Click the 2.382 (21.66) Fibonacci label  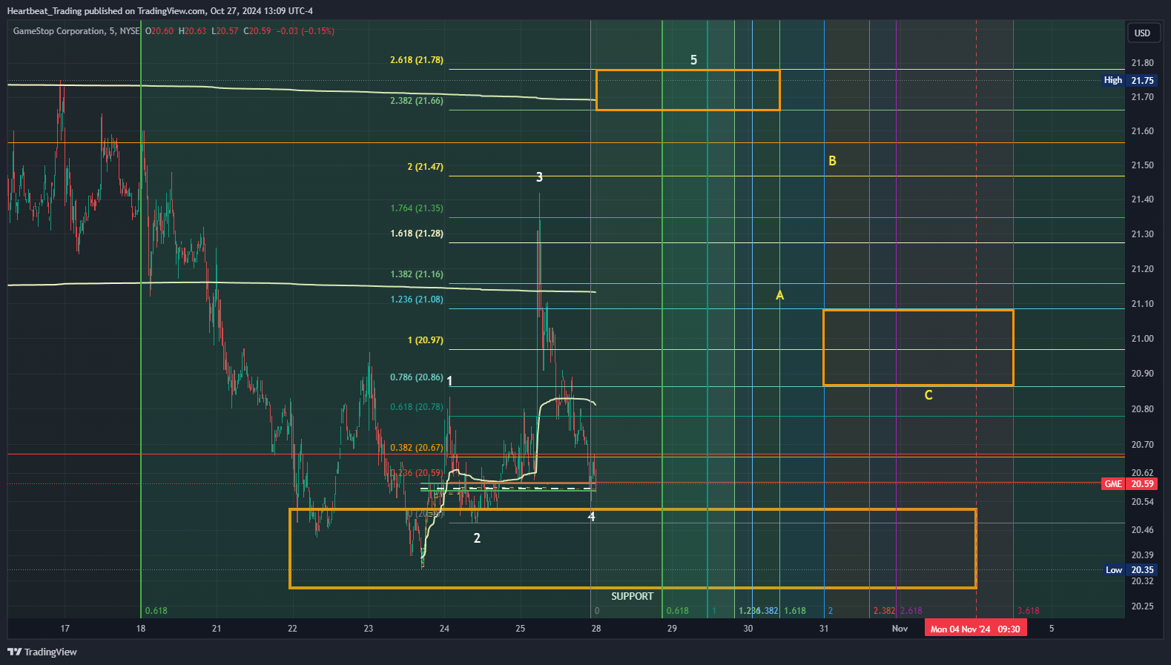(417, 101)
